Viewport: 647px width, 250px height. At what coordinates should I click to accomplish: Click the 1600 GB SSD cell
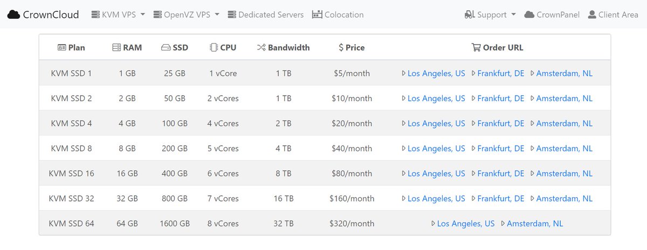tap(175, 223)
